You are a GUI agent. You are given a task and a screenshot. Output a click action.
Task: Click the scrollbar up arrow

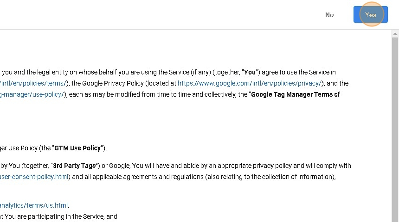(x=395, y=33)
